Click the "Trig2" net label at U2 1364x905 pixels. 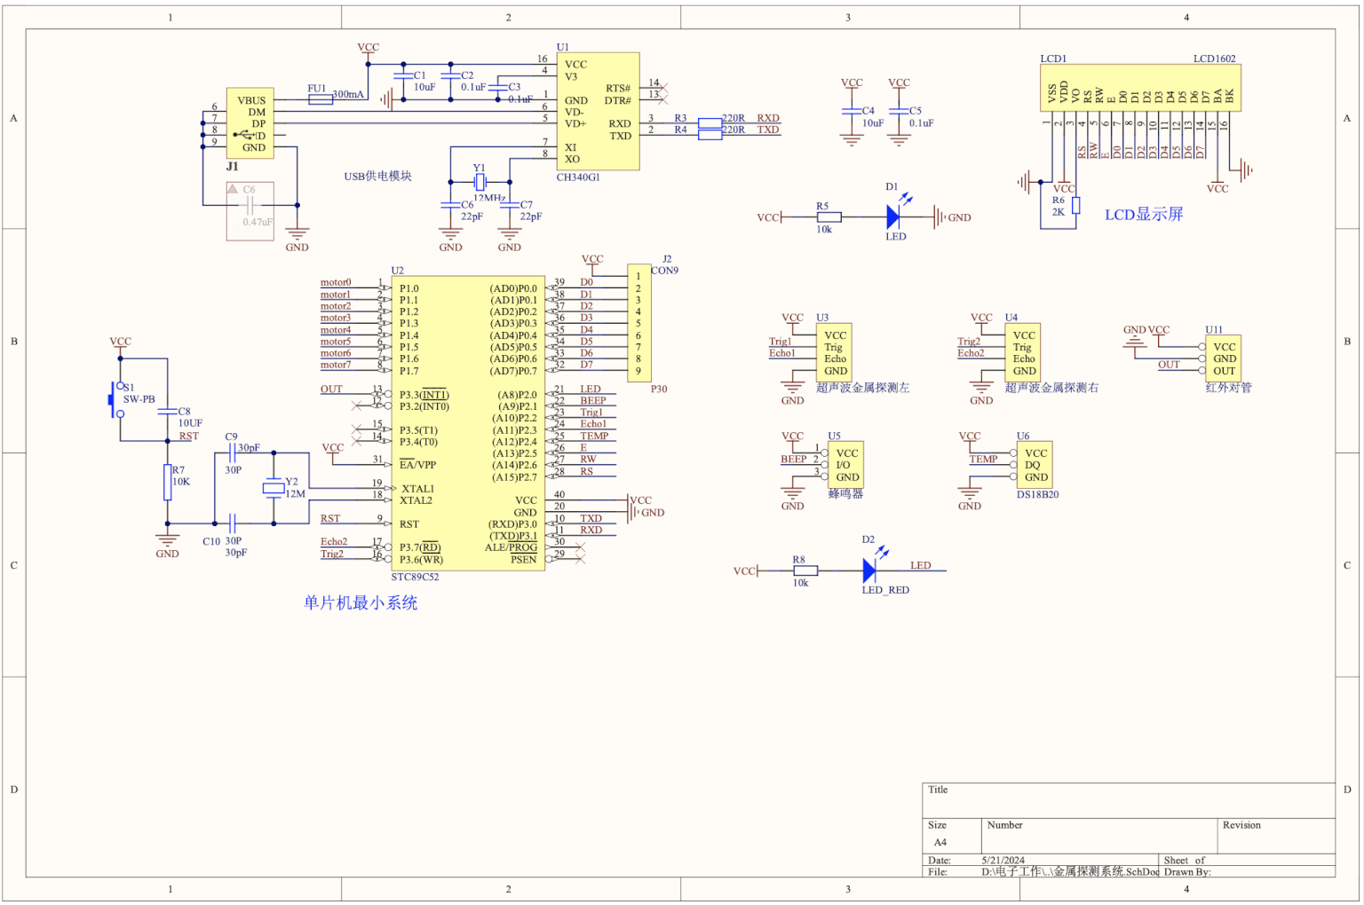click(x=332, y=554)
